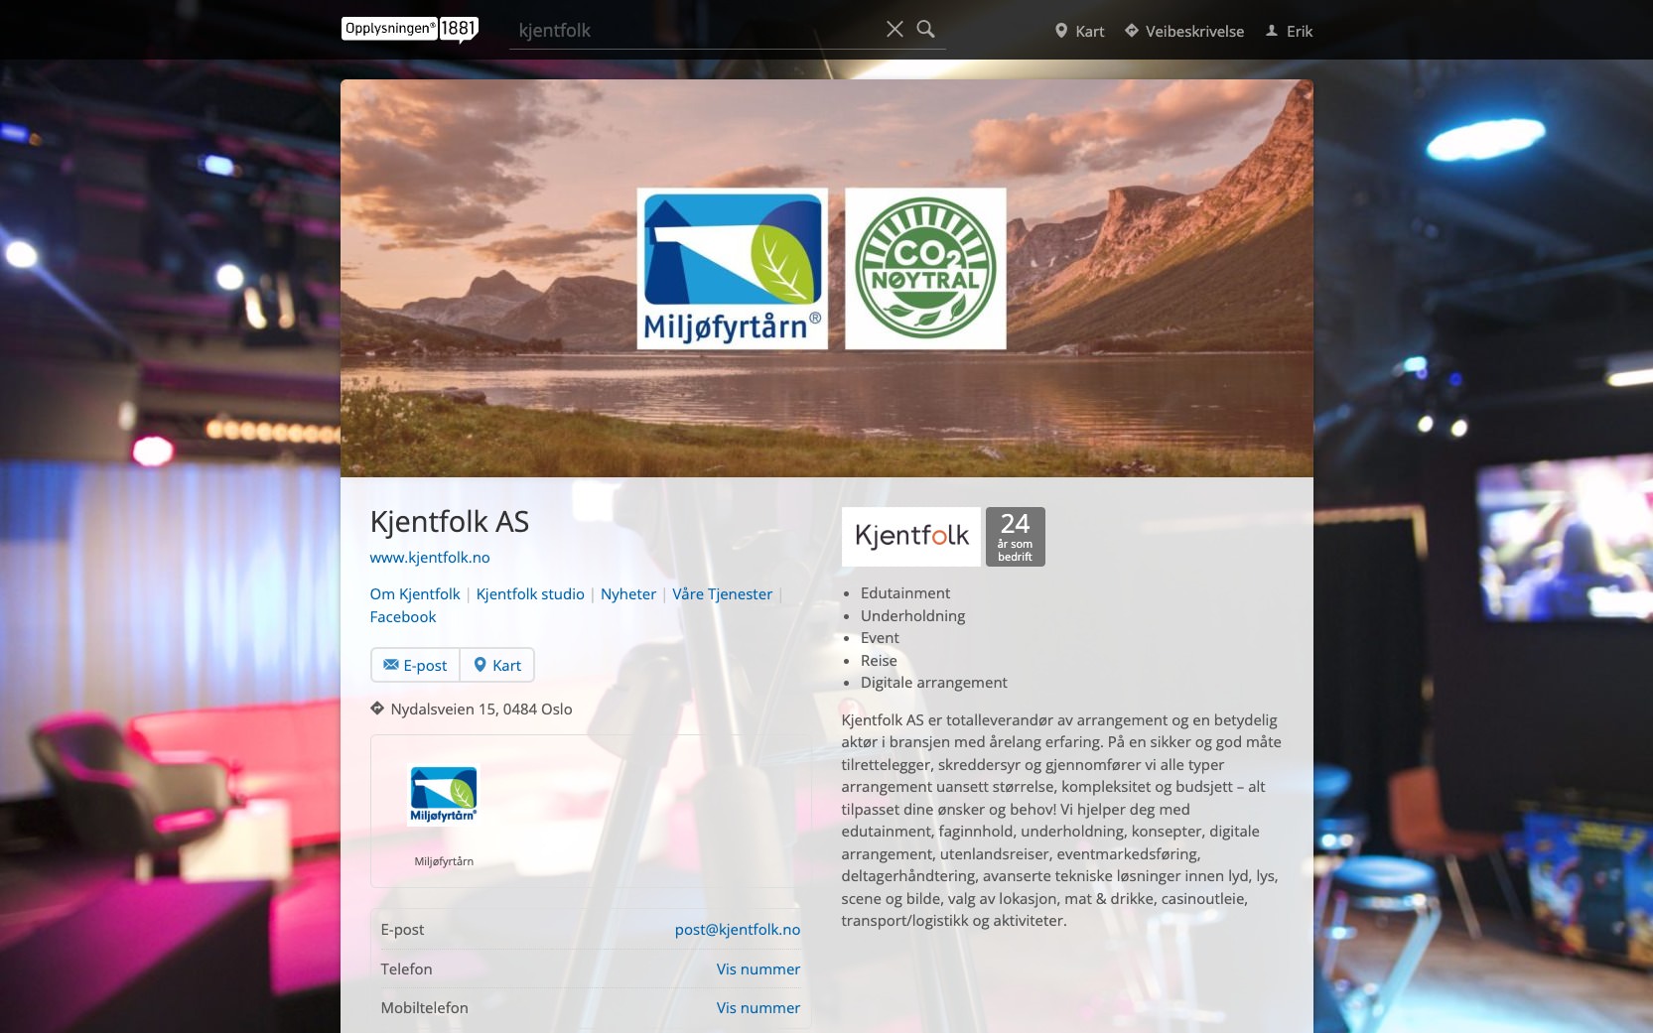Clear the search field with the X icon
Image resolution: width=1653 pixels, height=1033 pixels.
tap(895, 29)
